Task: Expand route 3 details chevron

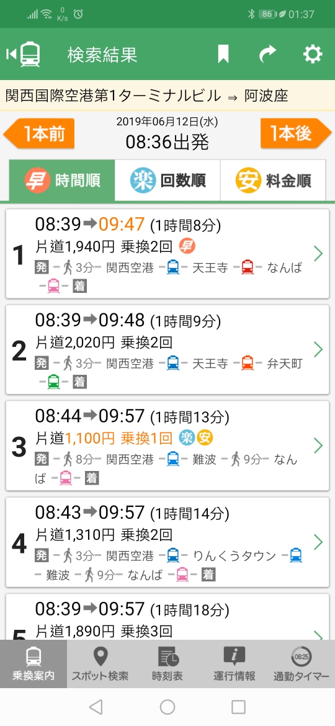Action: pos(318,446)
